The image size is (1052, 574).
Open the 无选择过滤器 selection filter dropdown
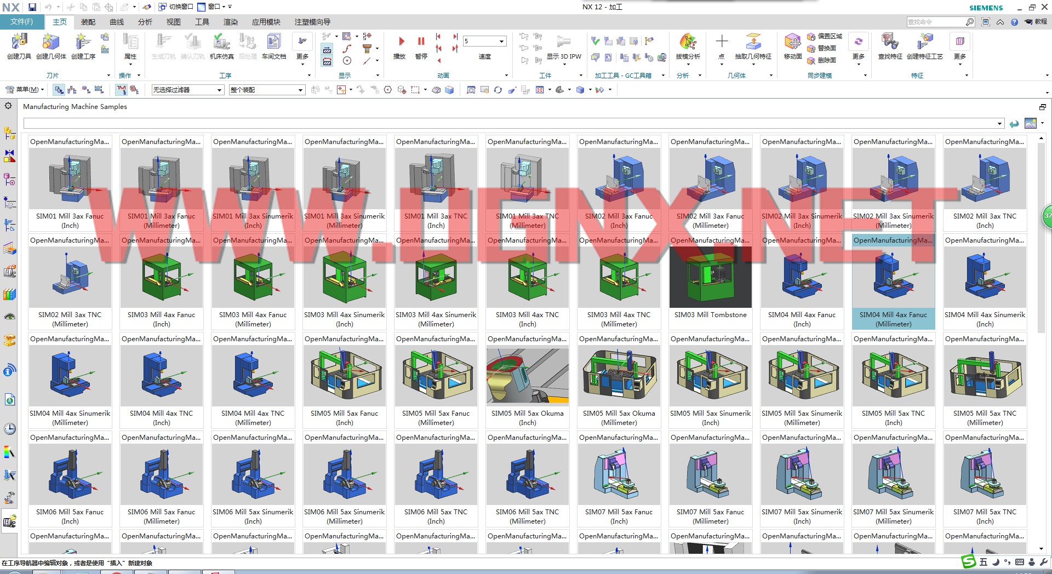[x=188, y=90]
